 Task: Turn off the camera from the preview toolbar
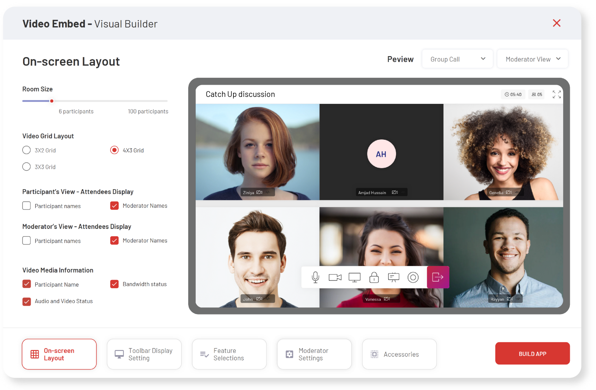(335, 277)
